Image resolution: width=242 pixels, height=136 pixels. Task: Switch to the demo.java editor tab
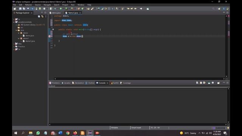coord(55,13)
